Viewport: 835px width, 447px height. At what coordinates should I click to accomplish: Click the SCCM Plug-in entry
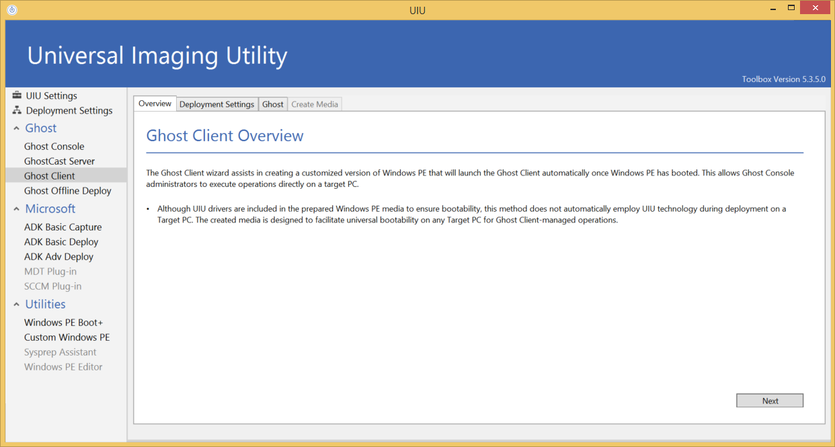click(53, 286)
